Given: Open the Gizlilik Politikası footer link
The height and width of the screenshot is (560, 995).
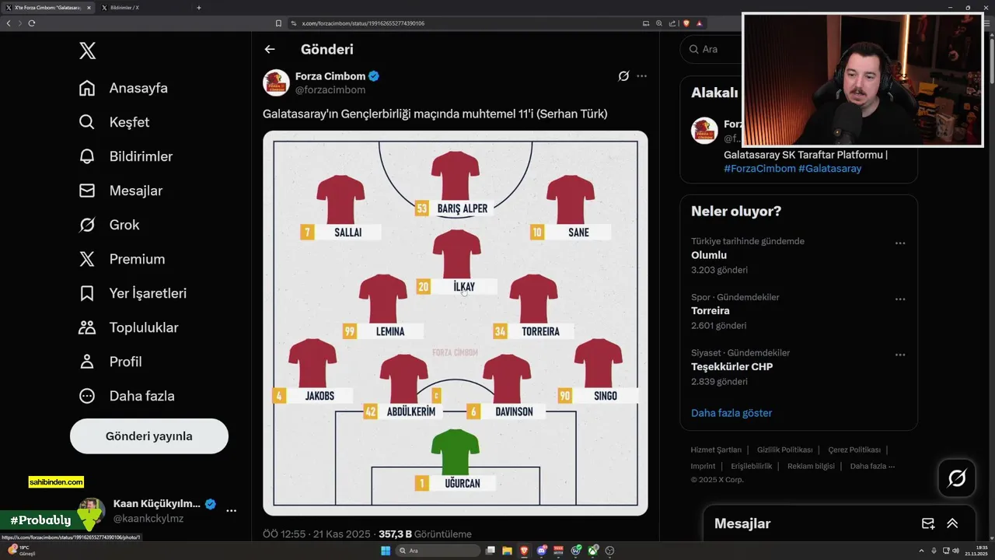Looking at the screenshot, I should pos(784,450).
